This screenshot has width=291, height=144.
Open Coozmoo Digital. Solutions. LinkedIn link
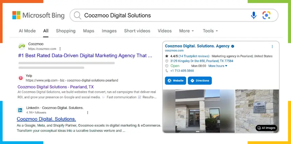tap(47, 119)
